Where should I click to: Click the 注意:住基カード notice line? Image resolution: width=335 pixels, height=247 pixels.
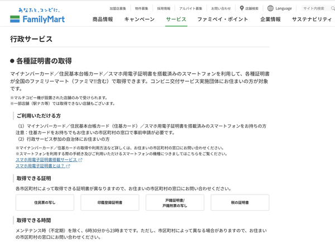tap(95, 132)
